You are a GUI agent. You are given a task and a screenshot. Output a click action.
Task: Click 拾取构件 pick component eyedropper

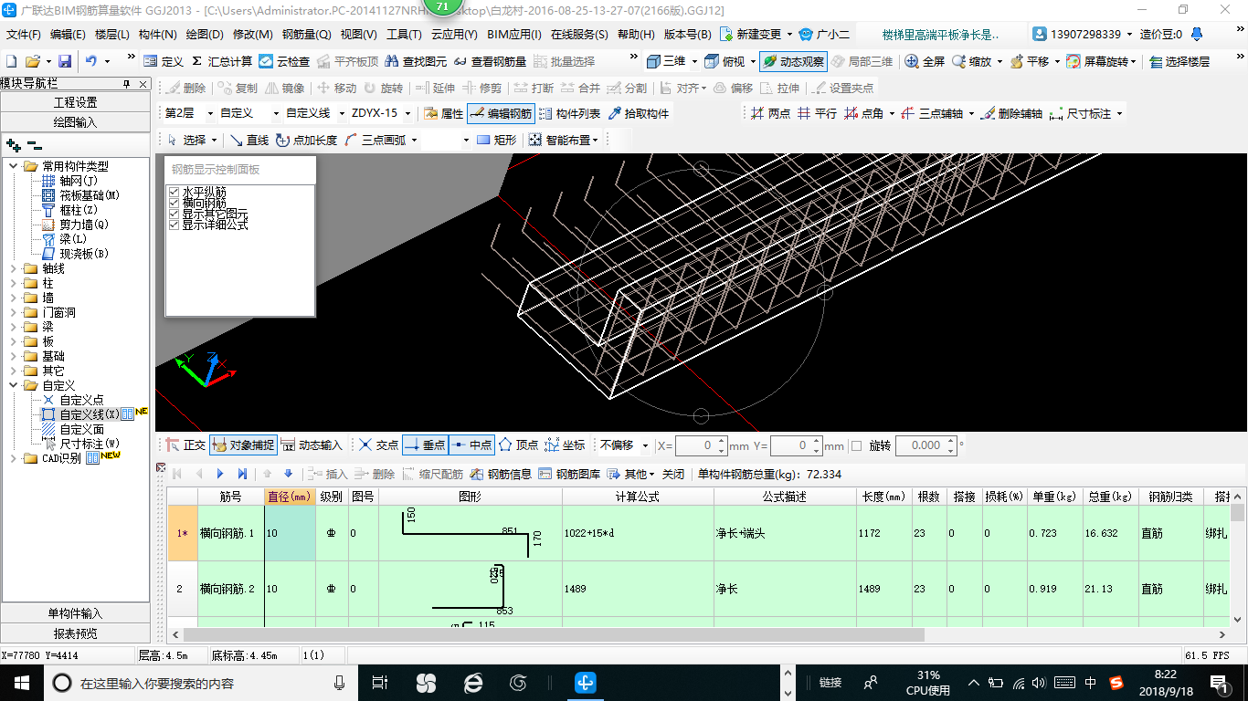tap(639, 113)
